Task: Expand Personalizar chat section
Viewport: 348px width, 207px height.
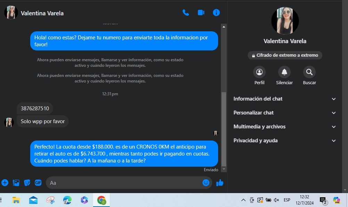Action: [x=285, y=113]
